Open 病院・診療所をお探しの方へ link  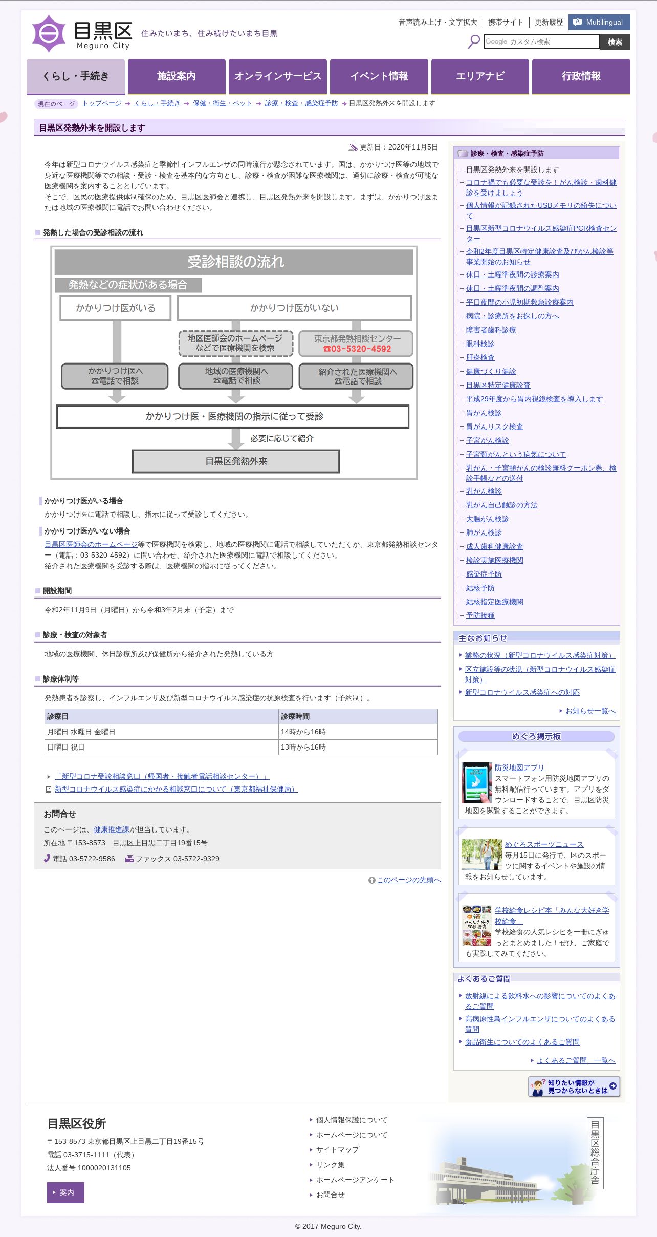(513, 316)
